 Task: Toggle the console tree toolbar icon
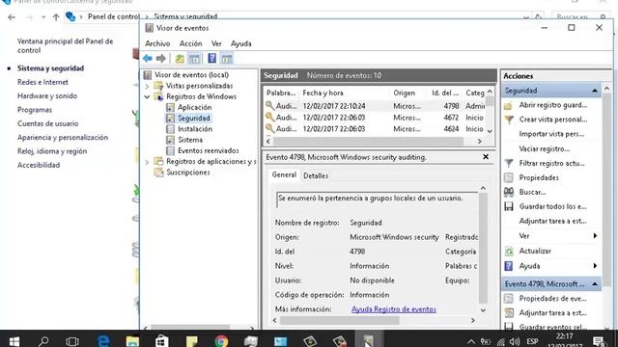point(194,59)
